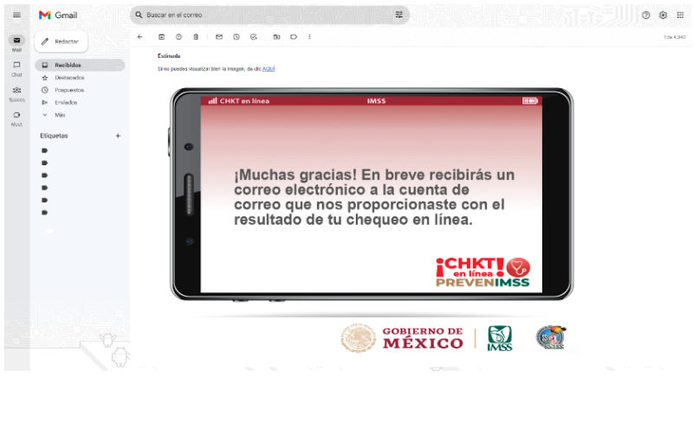
Task: Click the message counter at top right
Action: tap(675, 37)
